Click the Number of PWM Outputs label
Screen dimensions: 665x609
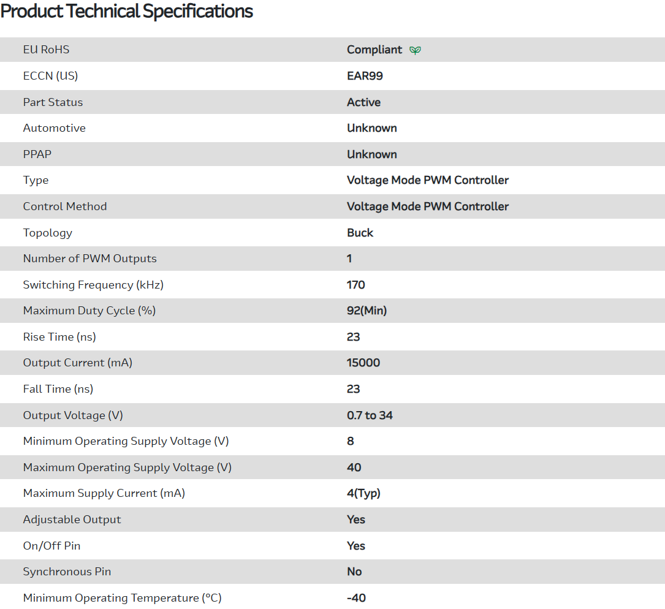pos(89,259)
